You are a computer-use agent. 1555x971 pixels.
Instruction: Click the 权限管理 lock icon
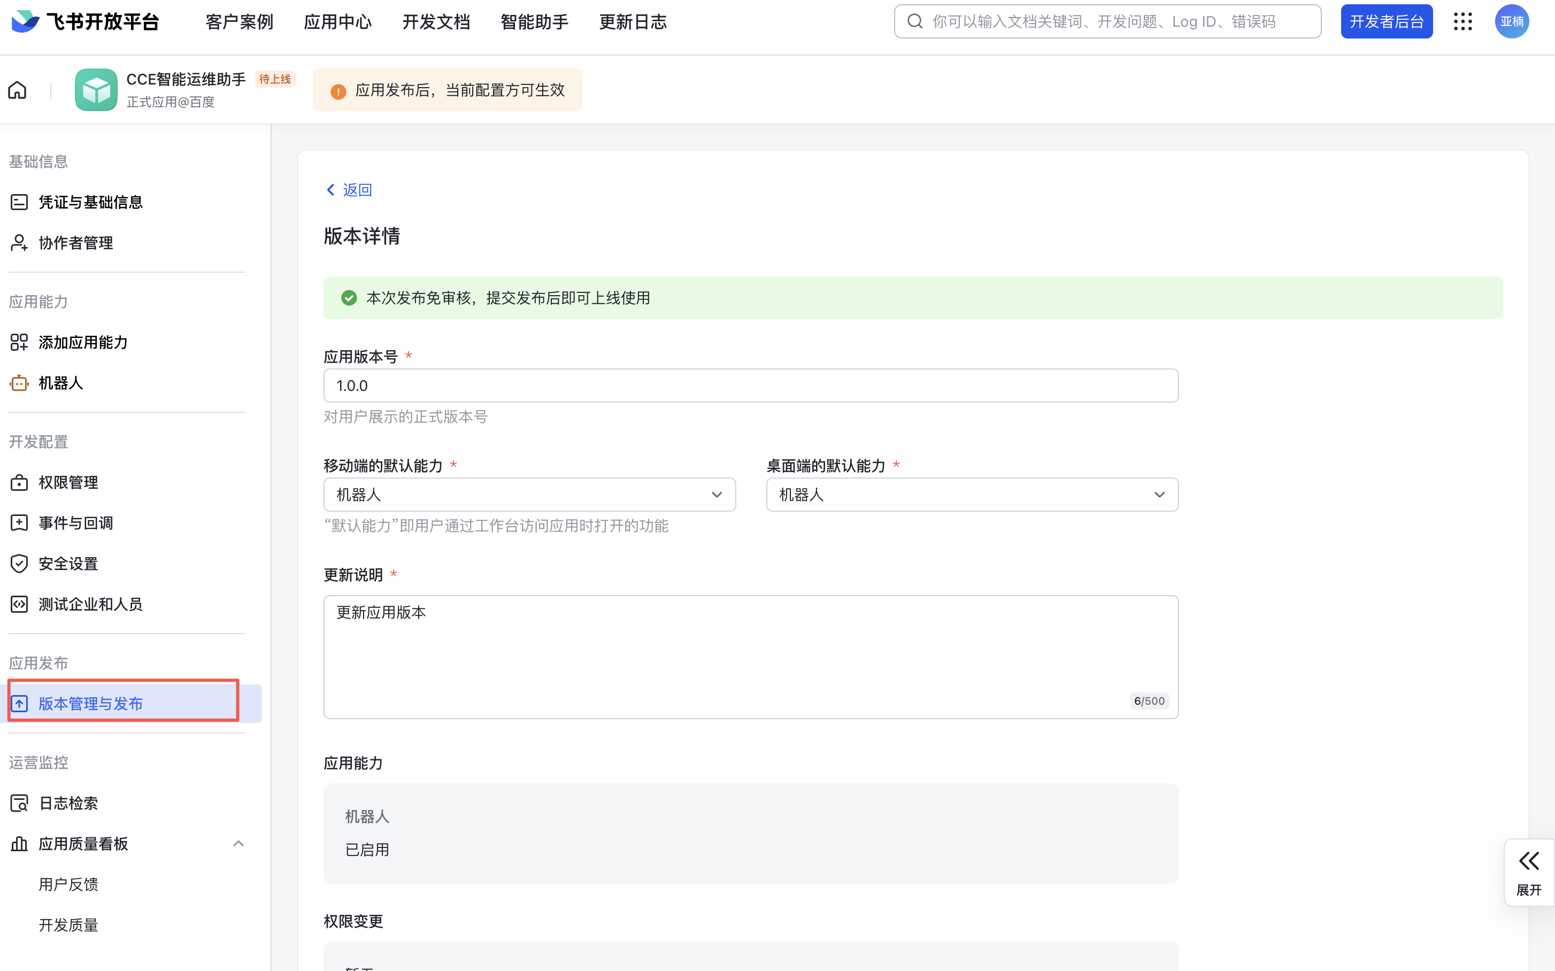(x=19, y=482)
